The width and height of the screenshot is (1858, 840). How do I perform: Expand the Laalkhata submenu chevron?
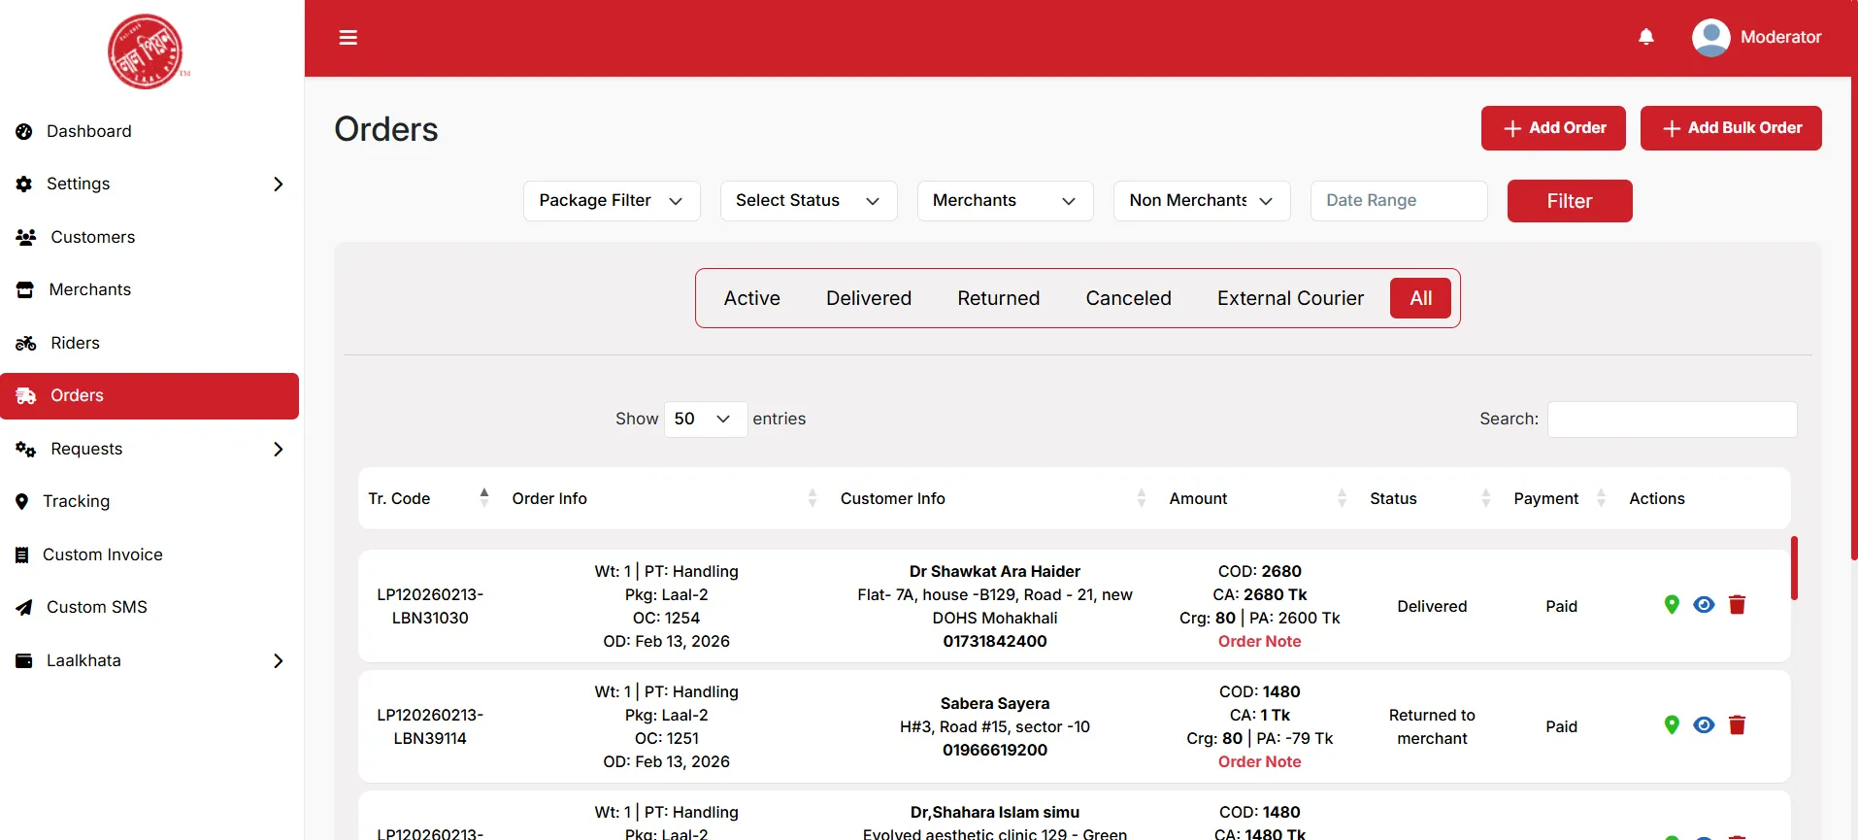pos(278,660)
